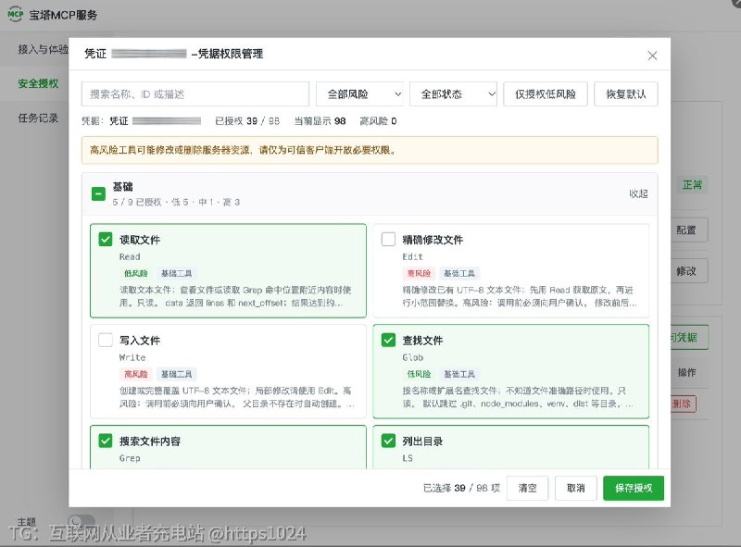Click the 写入文件 card title
Screen dimensions: 741x547
pyautogui.click(x=140, y=341)
